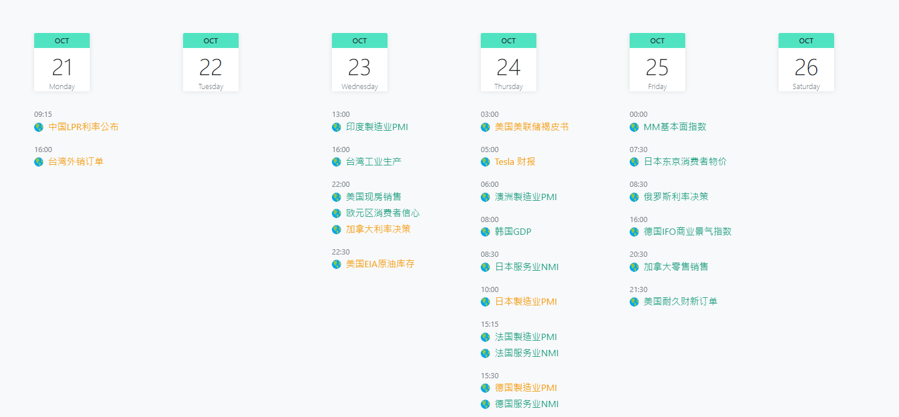This screenshot has width=899, height=417.
Task: Open the 加拿大零售销售 event
Action: [x=676, y=267]
